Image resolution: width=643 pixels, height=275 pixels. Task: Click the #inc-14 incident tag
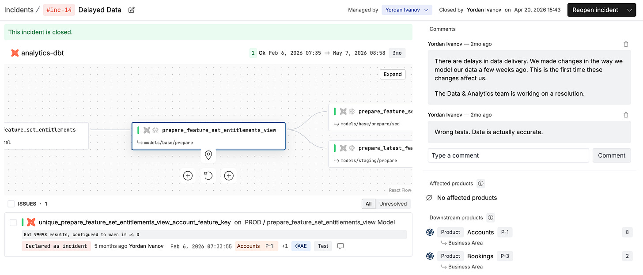click(59, 10)
